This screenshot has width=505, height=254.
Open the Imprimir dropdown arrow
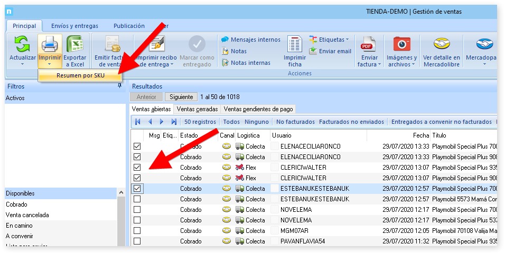coord(50,64)
